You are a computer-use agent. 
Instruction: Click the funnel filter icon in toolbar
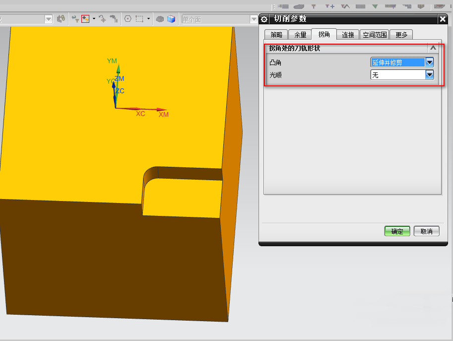tap(75, 19)
